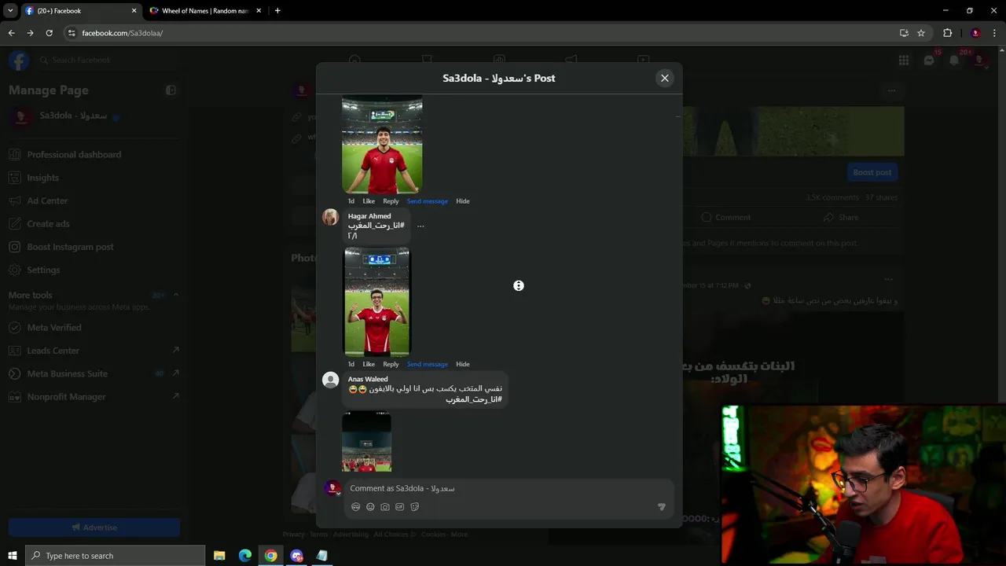
Task: Click the hashtag in Hagar Ahmed's comment
Action: [376, 226]
